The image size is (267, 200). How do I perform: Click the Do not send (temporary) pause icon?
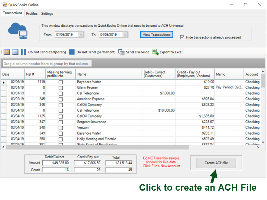[23, 52]
